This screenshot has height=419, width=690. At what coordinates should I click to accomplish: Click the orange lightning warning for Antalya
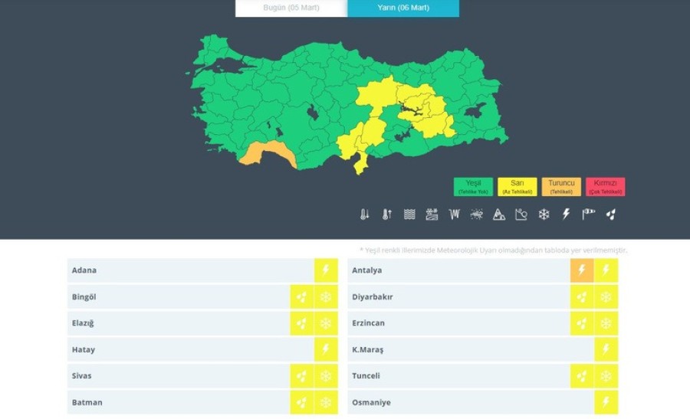[582, 270]
